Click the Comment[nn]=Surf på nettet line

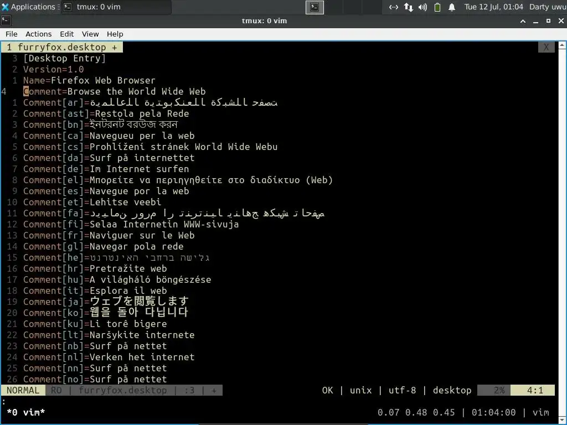click(95, 368)
